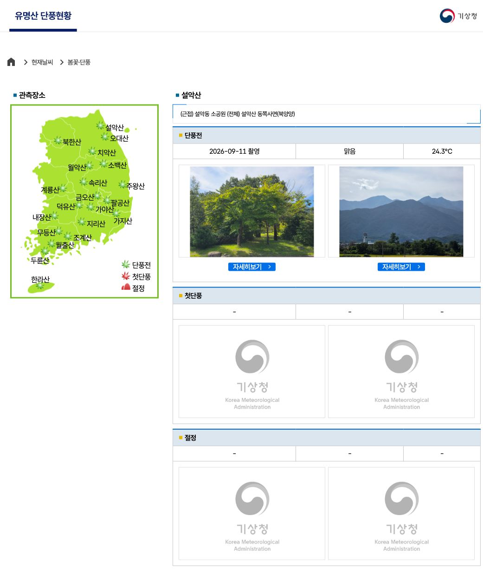
Task: Select the 주왕산 leaf marker
Action: (x=122, y=184)
